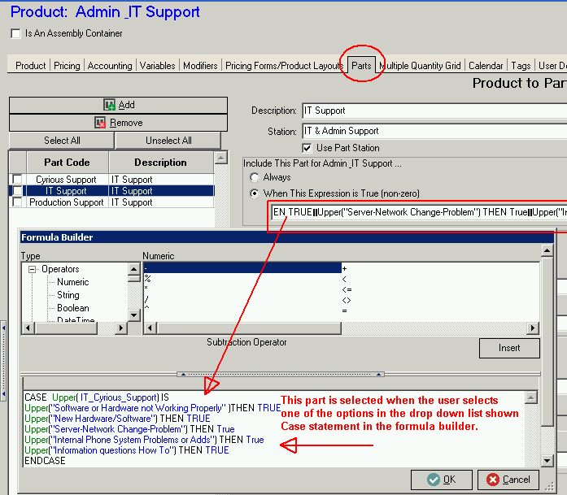Click the splitter grip above formula editor
This screenshot has width=567, height=495.
pos(280,374)
